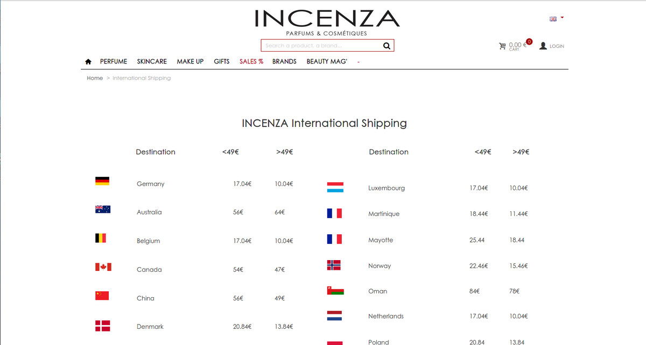Open the PERFUME menu
The height and width of the screenshot is (345, 646).
pos(114,61)
